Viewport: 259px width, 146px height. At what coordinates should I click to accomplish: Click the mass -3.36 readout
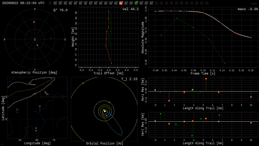point(248,9)
